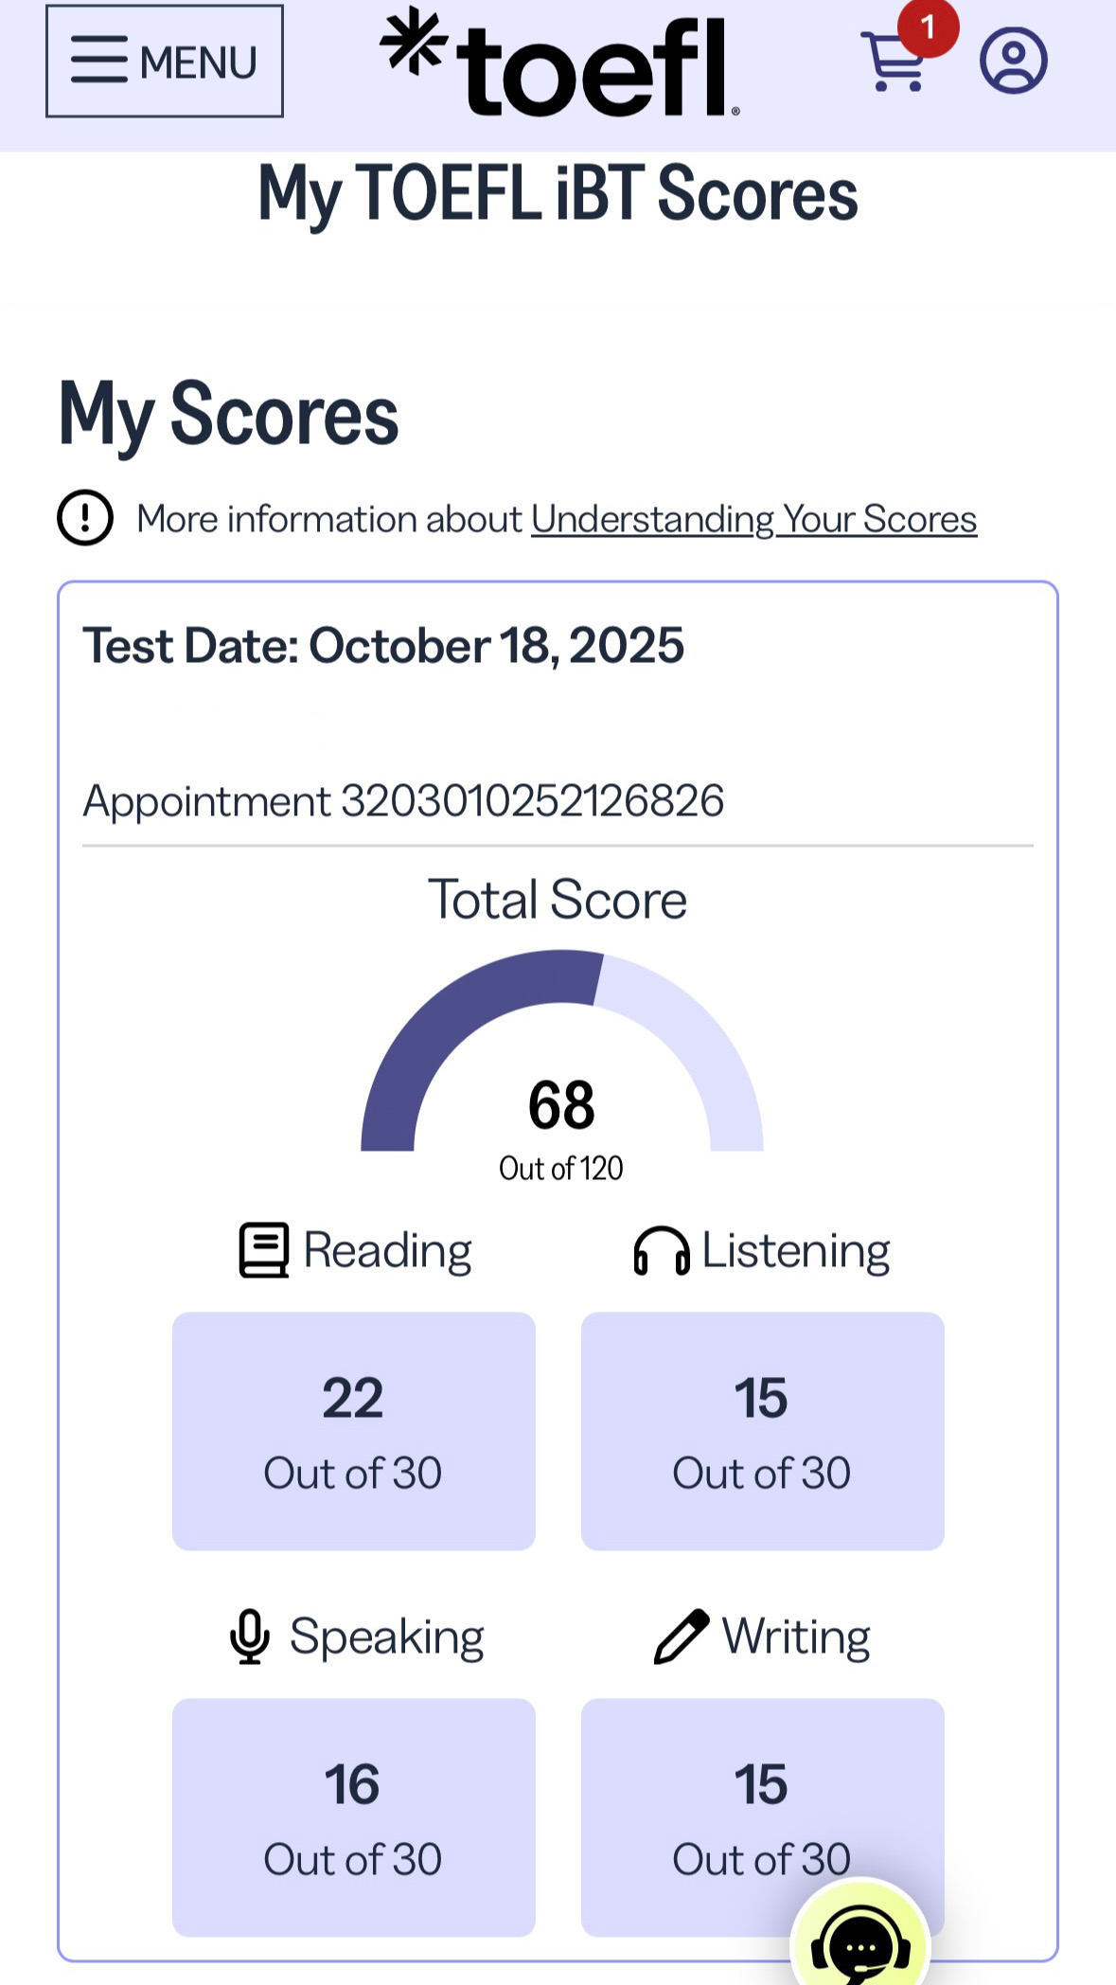
Task: Select the Listening score card showing 15
Action: [762, 1430]
